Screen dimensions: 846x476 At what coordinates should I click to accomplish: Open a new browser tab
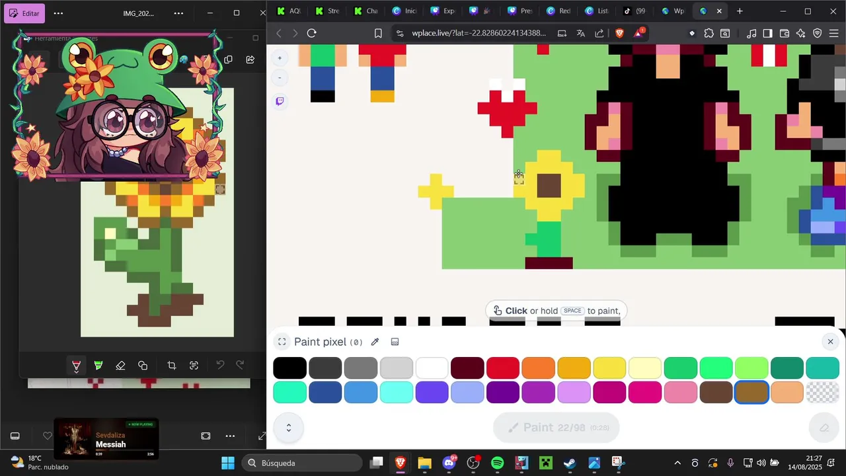pos(740,11)
